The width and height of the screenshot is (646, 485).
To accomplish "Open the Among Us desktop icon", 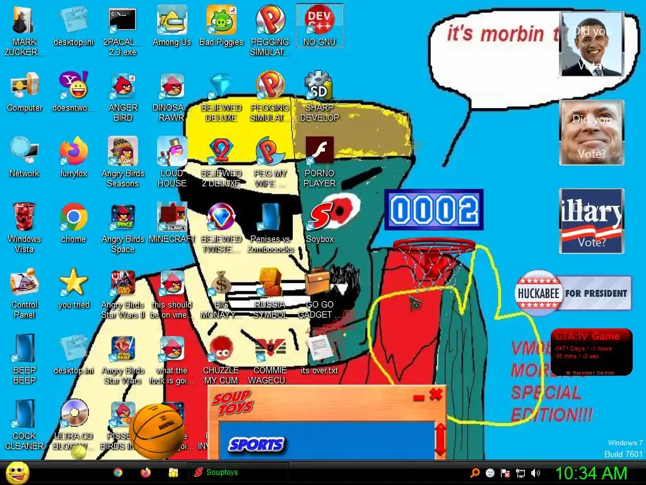I will pyautogui.click(x=172, y=26).
